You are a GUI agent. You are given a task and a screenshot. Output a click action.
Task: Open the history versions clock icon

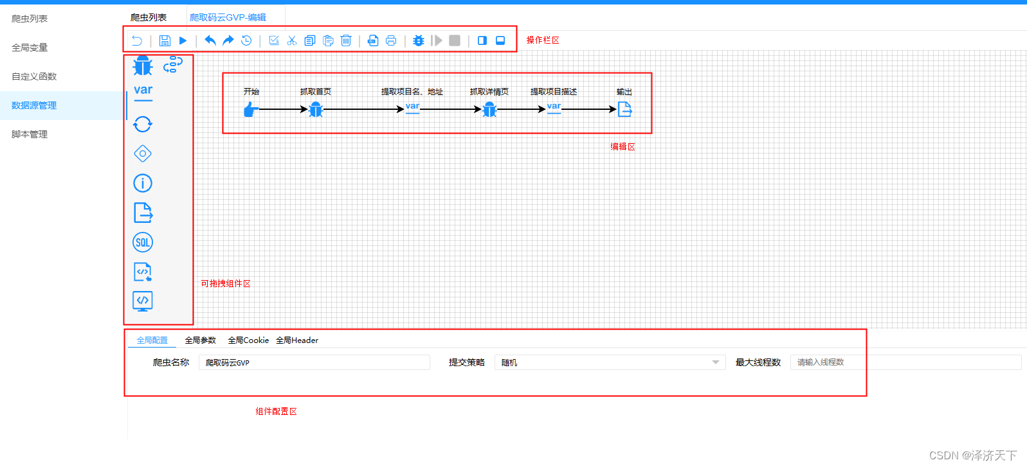click(246, 40)
